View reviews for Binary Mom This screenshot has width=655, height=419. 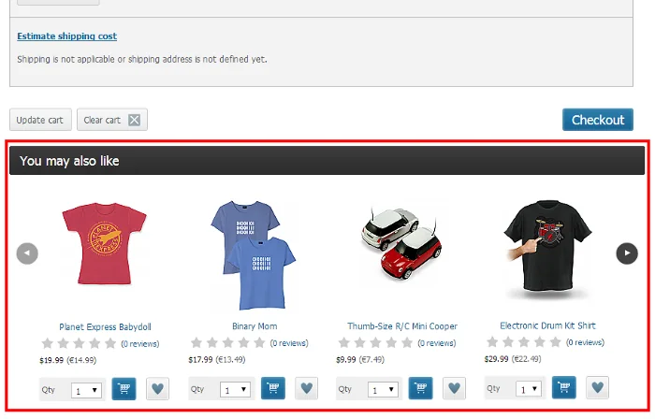click(x=289, y=343)
